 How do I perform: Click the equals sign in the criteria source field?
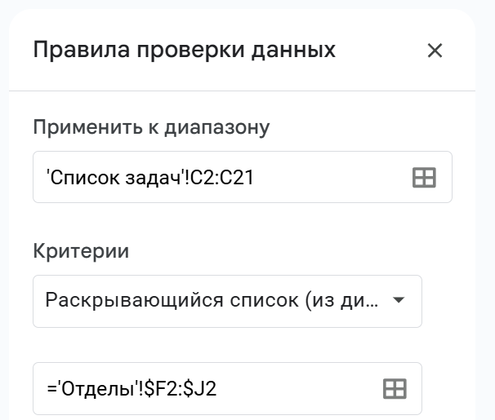pos(51,388)
